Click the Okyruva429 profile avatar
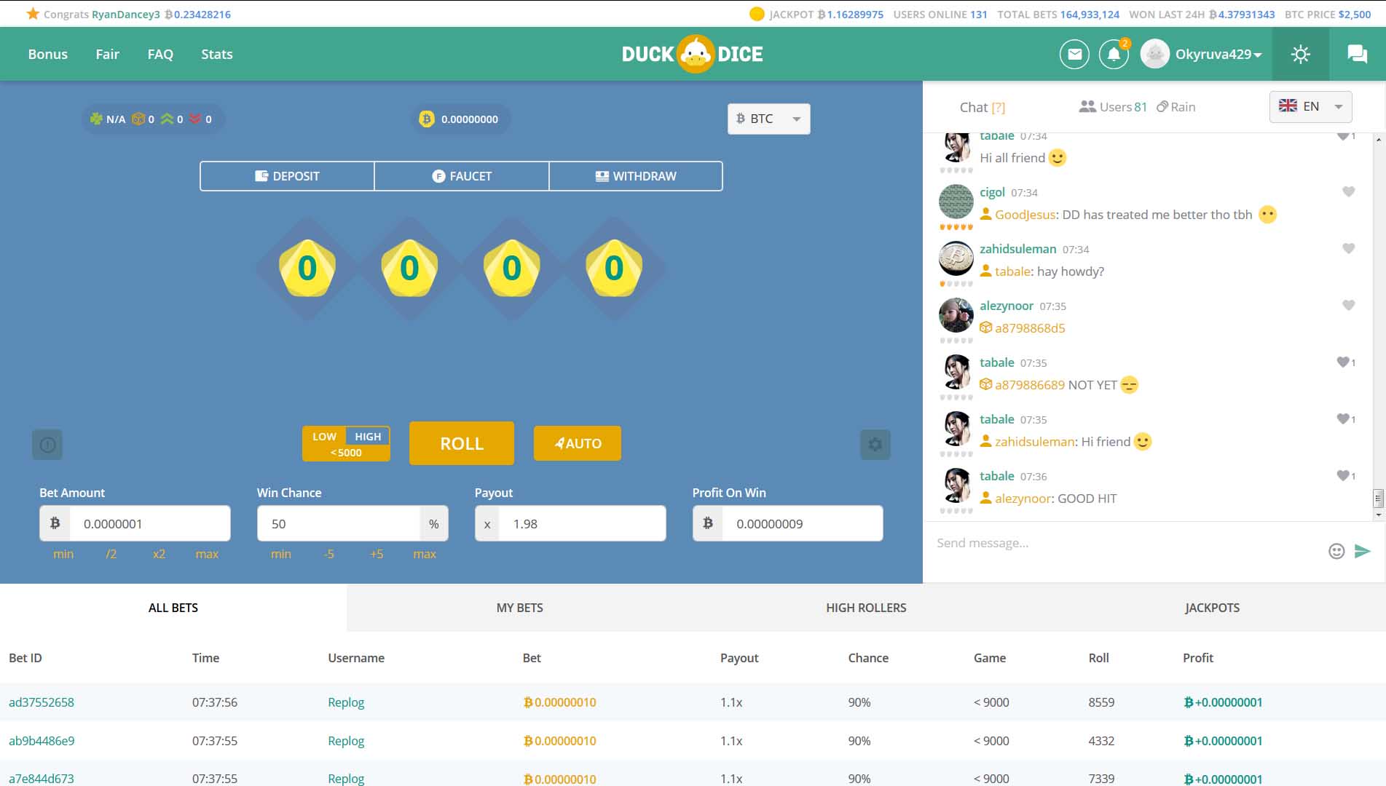Screen dimensions: 1386x786 pyautogui.click(x=1154, y=54)
